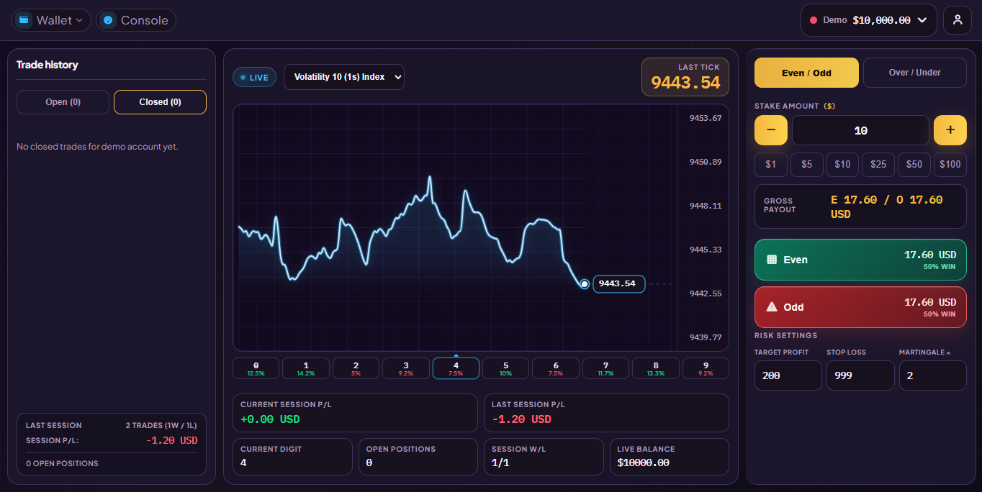Select digit 3 stat box
This screenshot has width=982, height=492.
pyautogui.click(x=406, y=368)
